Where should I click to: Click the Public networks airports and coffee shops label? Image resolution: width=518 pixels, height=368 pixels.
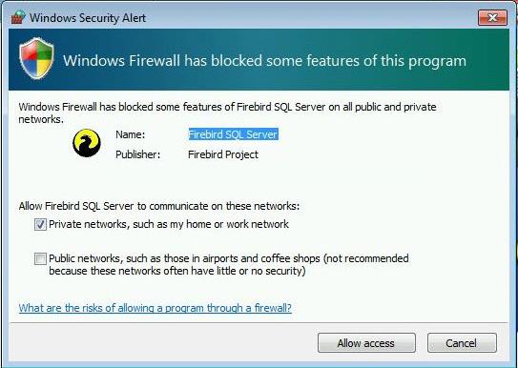click(229, 265)
